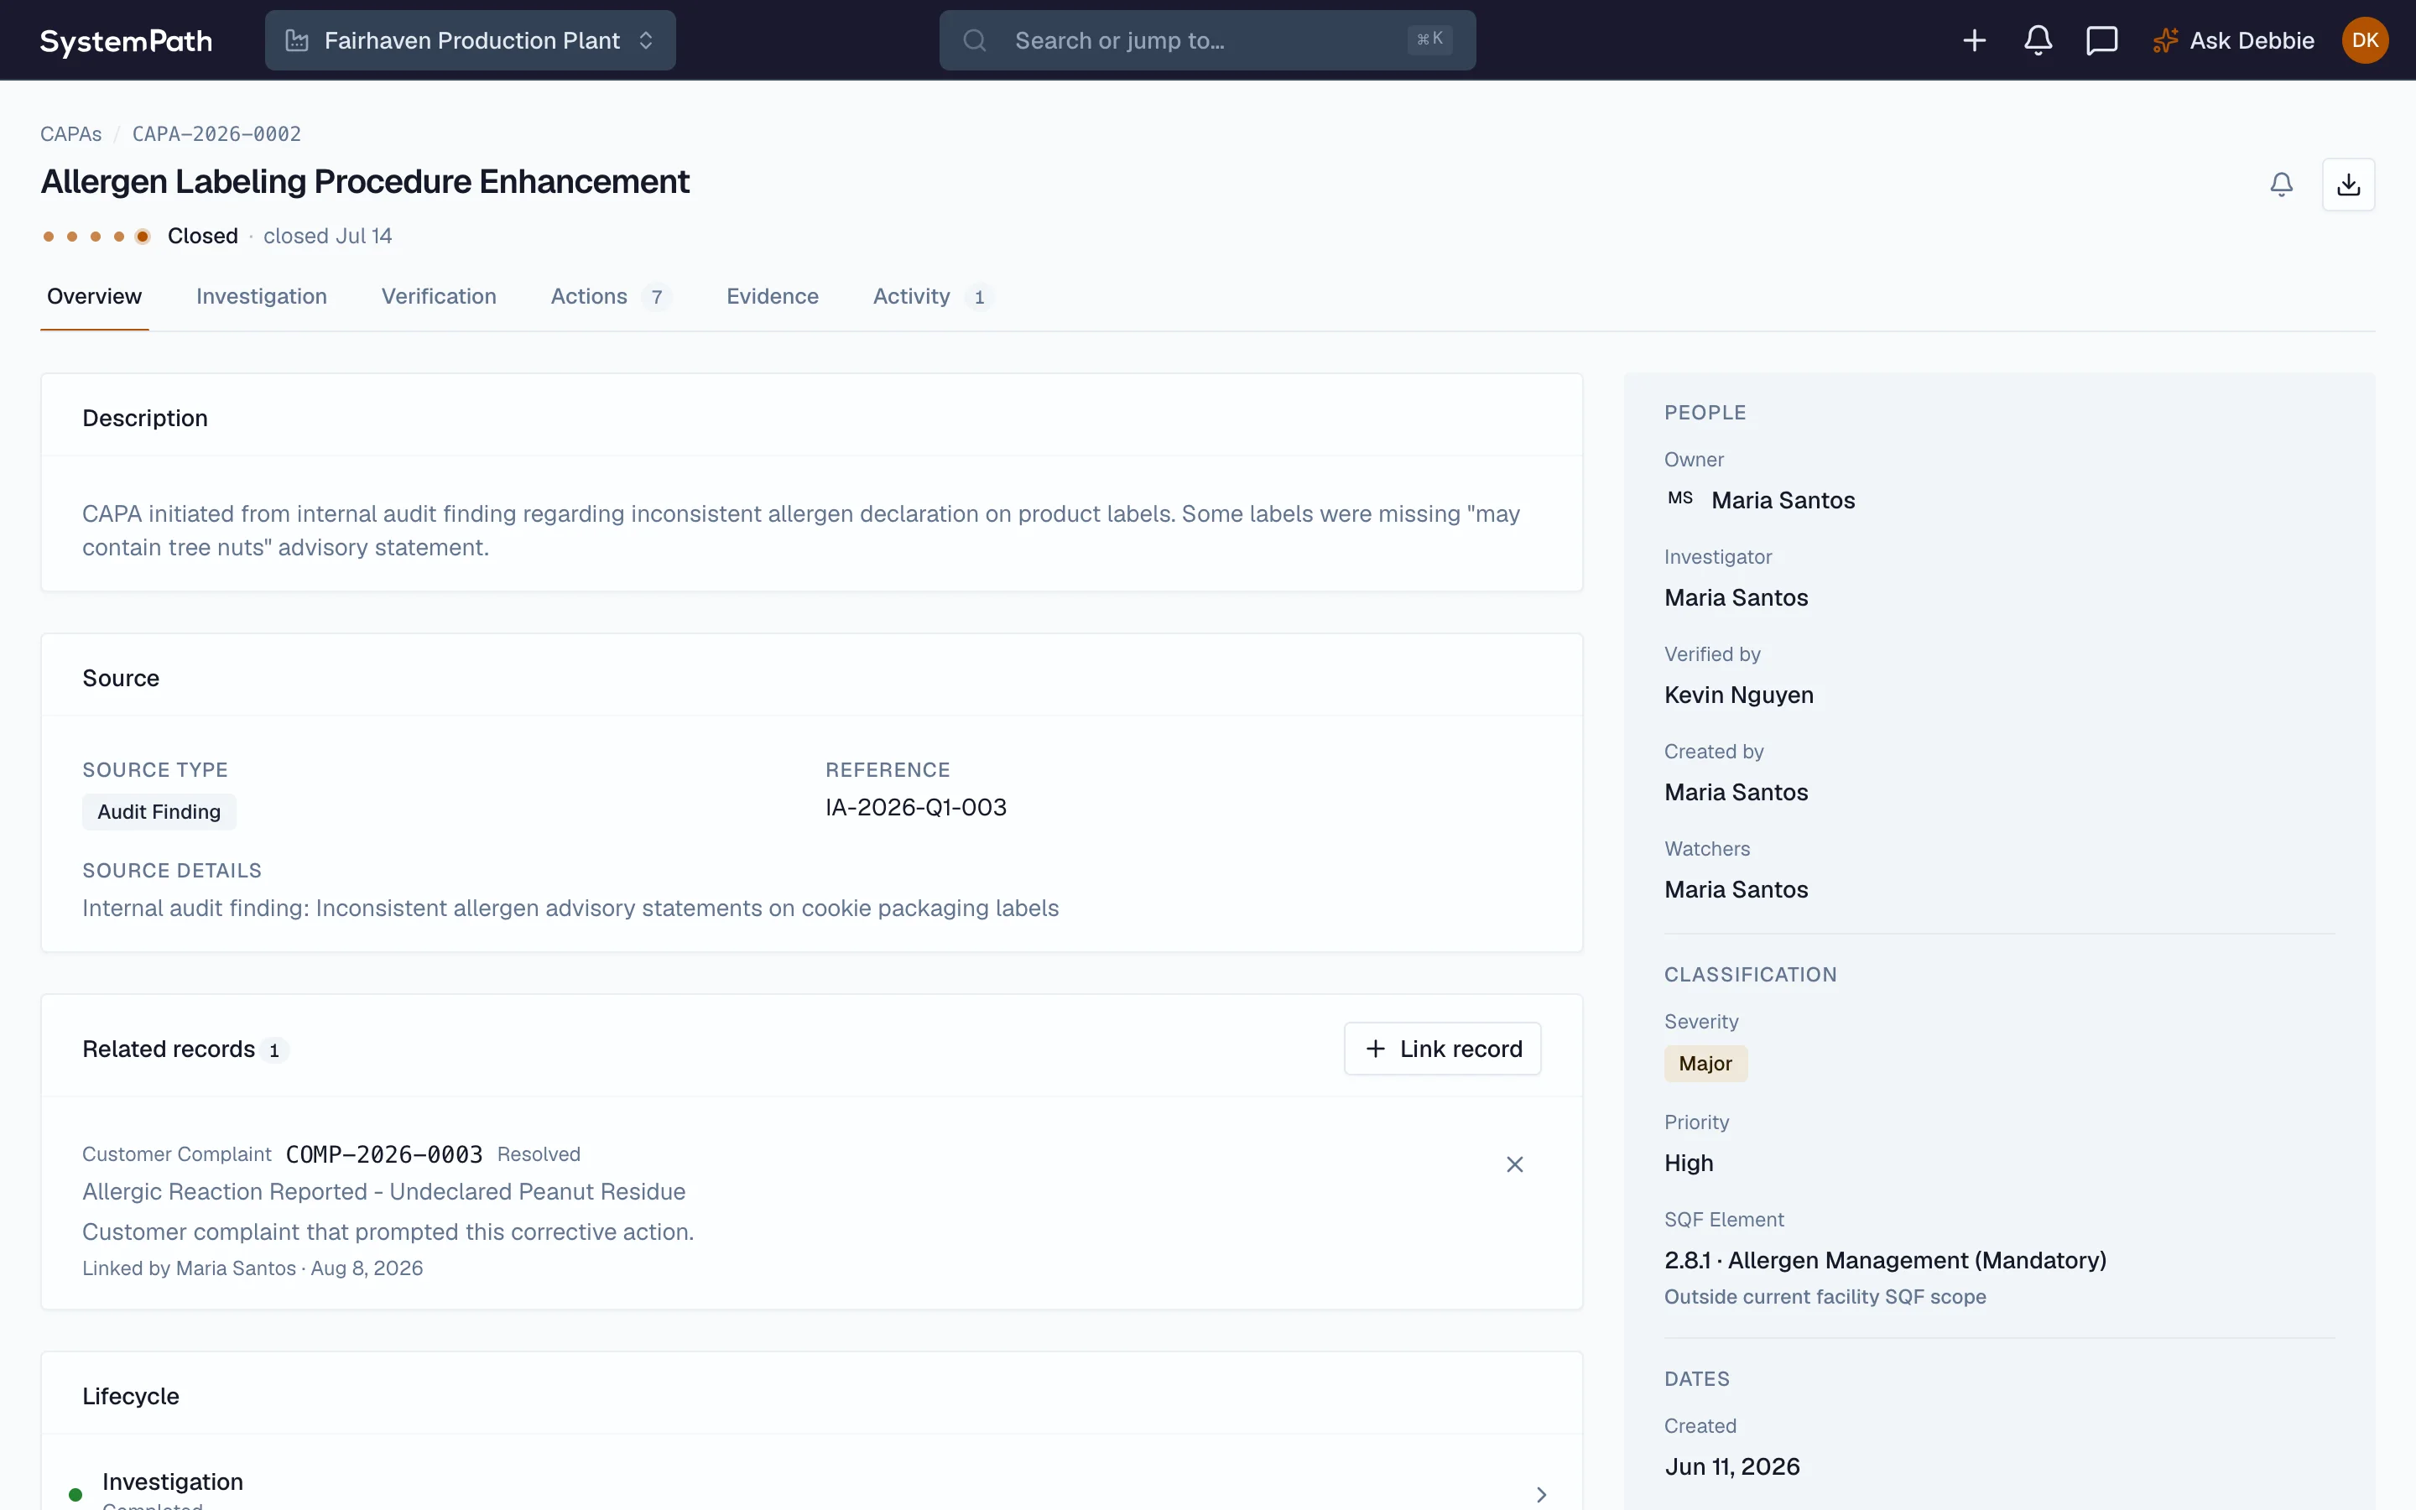Click the SystemPath logo
2416x1510 pixels.
(x=126, y=40)
